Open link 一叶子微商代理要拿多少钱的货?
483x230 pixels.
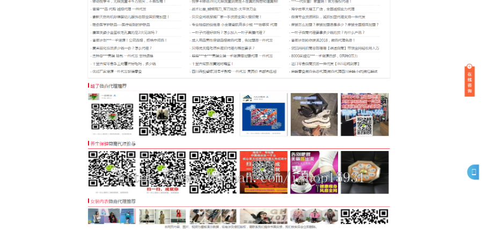click(x=328, y=32)
